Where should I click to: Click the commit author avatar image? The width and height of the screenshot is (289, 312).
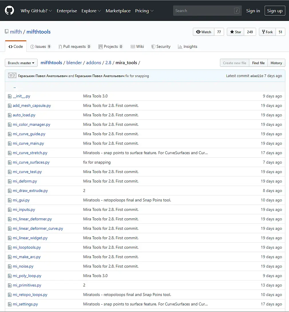click(x=12, y=76)
